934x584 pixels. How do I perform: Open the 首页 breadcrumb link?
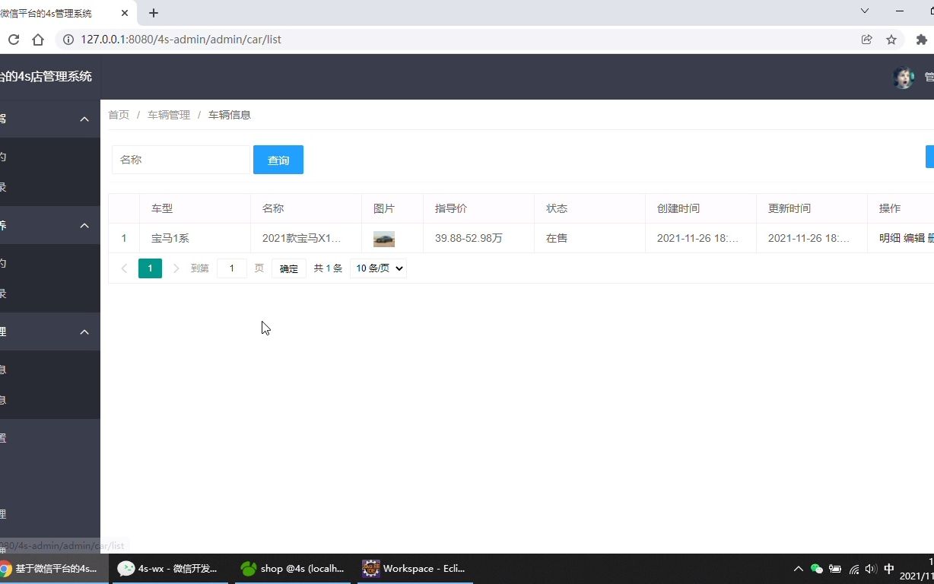pyautogui.click(x=119, y=115)
